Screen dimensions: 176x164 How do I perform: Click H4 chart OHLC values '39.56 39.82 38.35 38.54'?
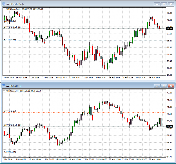pyautogui.click(x=30, y=91)
